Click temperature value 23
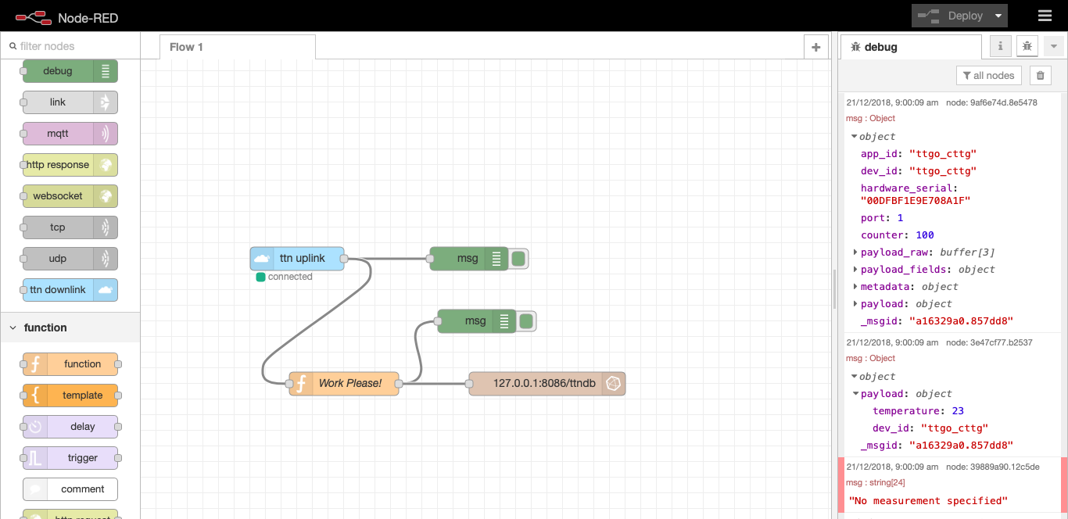 [x=958, y=411]
